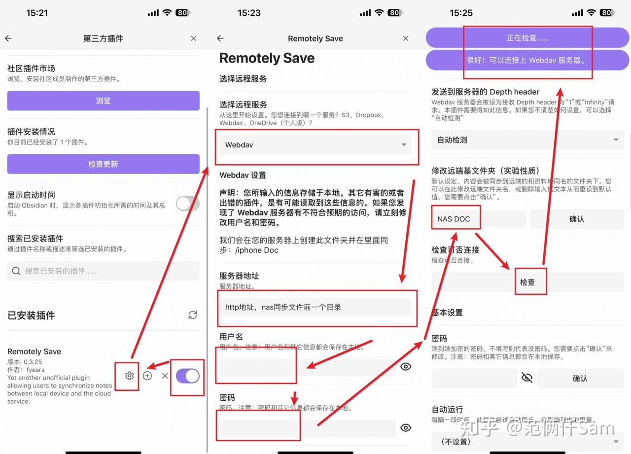Dismiss the 正在检查 notice banner
This screenshot has height=454, width=631.
point(527,37)
